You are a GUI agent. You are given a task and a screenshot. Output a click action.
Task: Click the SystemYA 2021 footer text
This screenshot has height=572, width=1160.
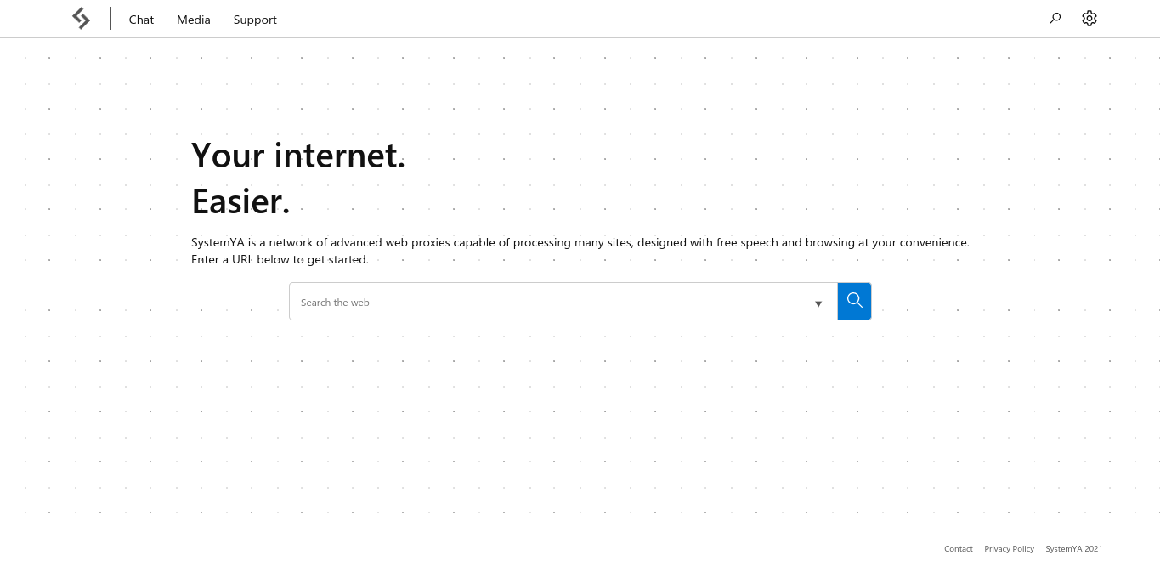1073,549
